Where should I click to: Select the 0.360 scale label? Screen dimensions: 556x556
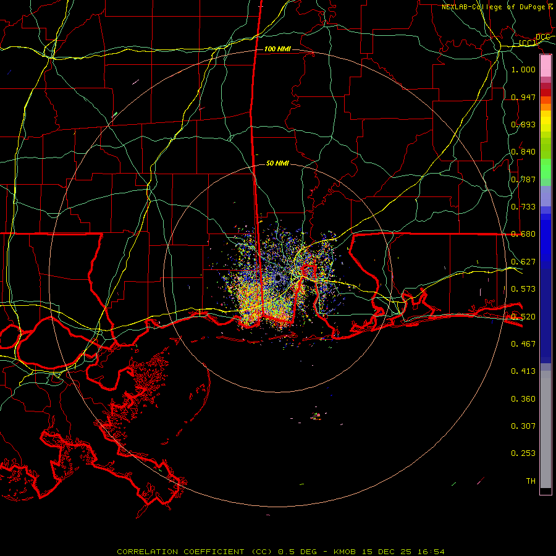coord(523,399)
